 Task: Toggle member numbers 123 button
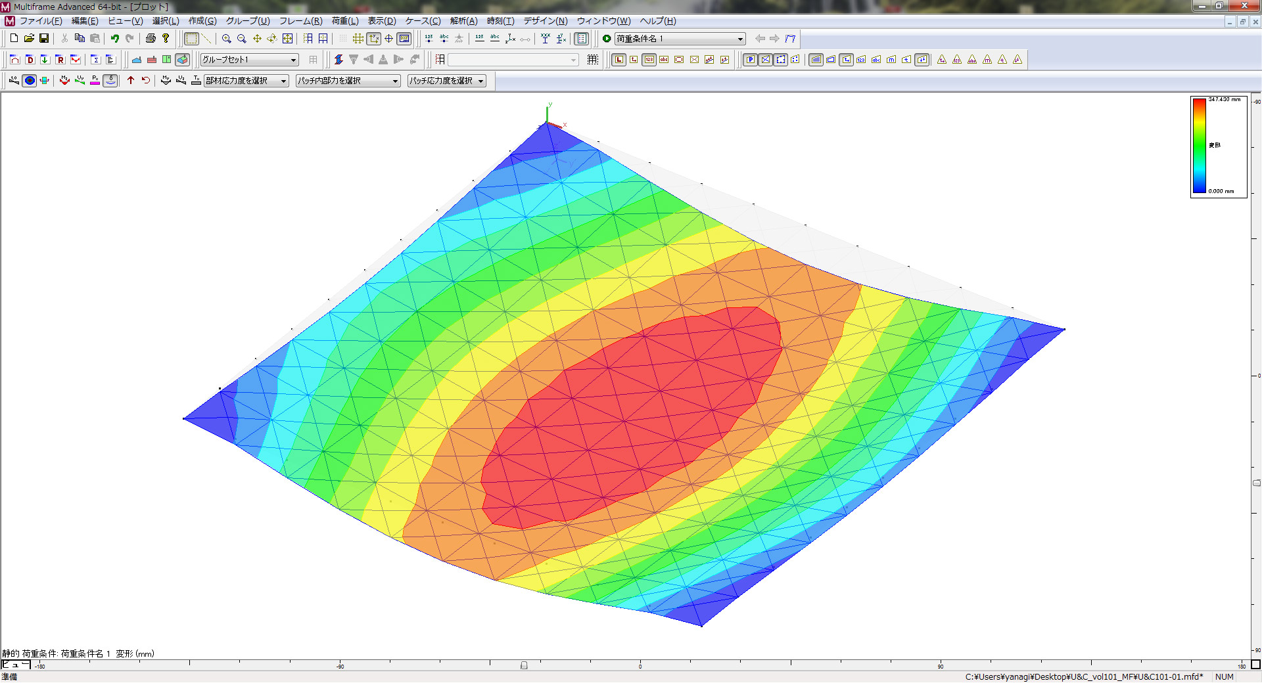[649, 60]
